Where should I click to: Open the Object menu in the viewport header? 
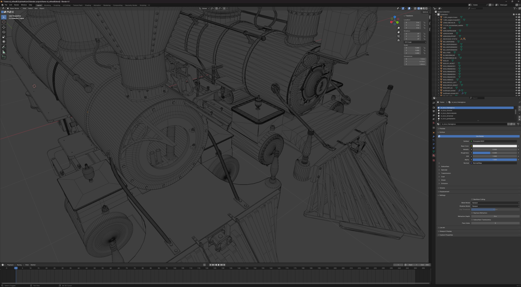click(x=42, y=8)
